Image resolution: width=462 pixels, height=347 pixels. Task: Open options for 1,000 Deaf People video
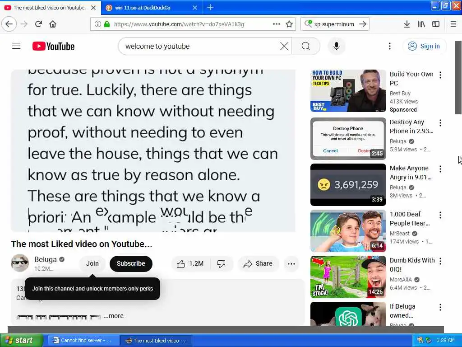(440, 215)
